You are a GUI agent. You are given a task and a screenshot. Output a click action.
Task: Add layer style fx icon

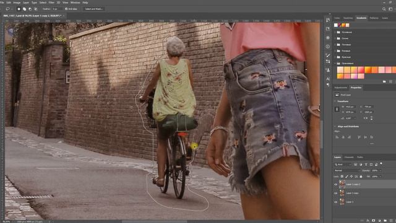pos(368,221)
